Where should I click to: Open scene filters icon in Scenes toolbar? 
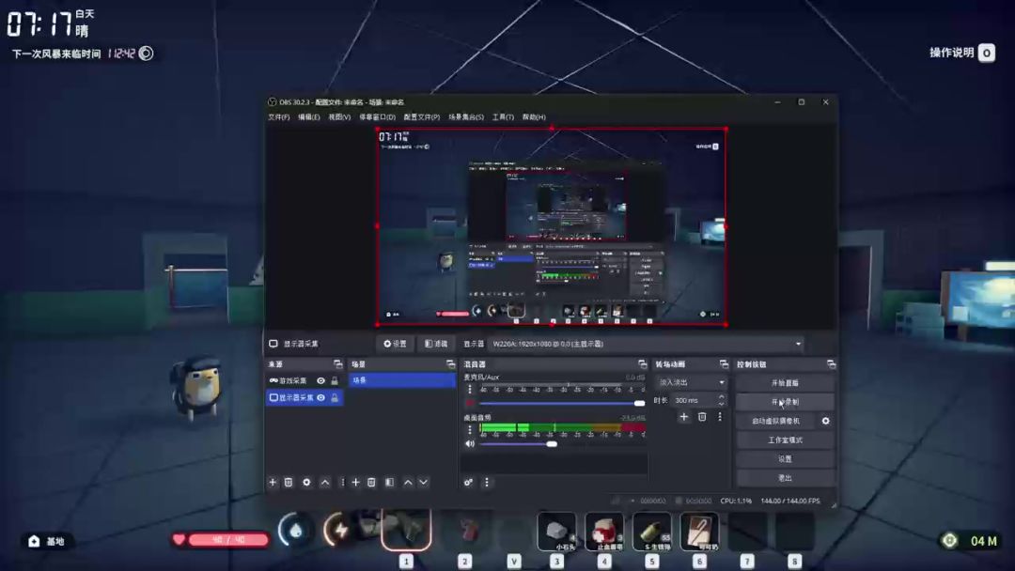pyautogui.click(x=390, y=483)
